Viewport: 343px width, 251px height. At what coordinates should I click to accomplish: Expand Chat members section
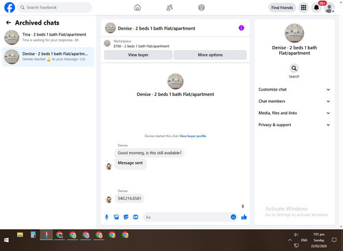click(294, 101)
